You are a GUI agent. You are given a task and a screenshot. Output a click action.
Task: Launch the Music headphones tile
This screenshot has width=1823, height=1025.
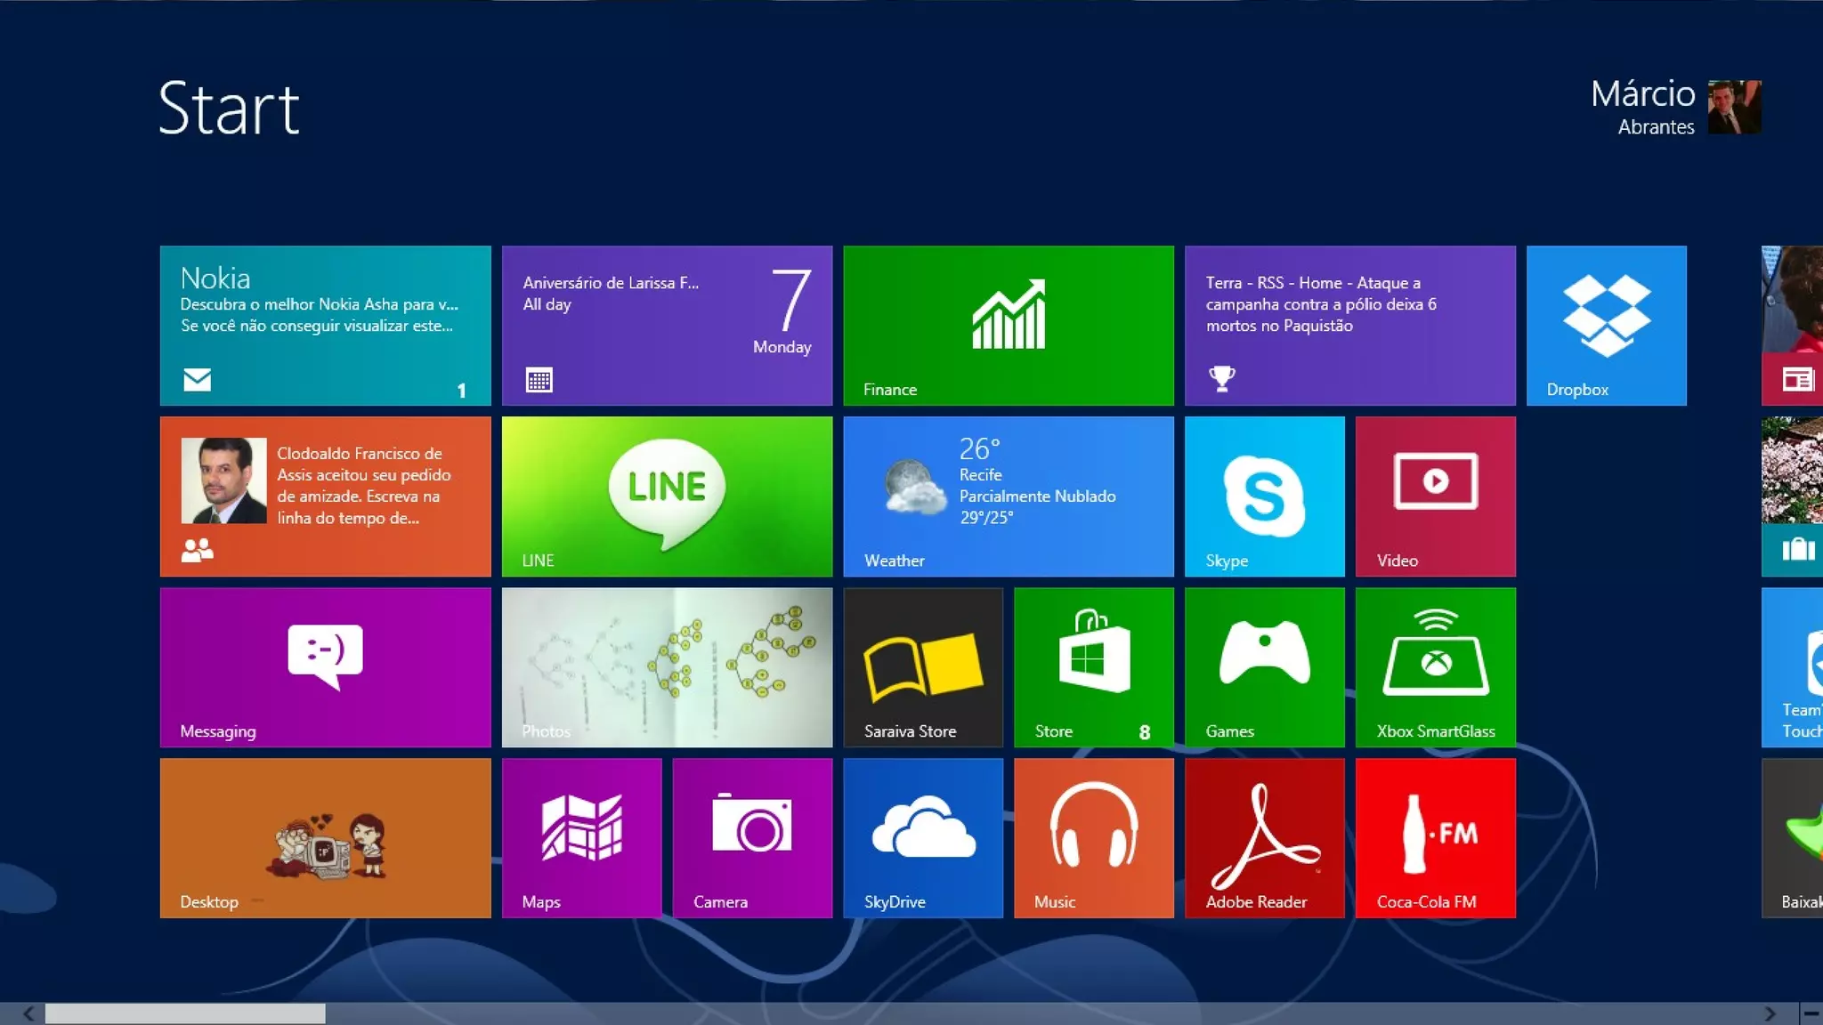[1093, 837]
